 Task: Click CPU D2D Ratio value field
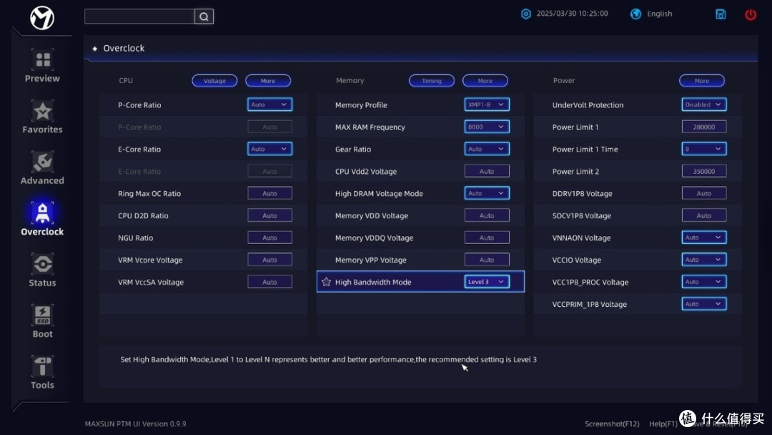pyautogui.click(x=269, y=215)
